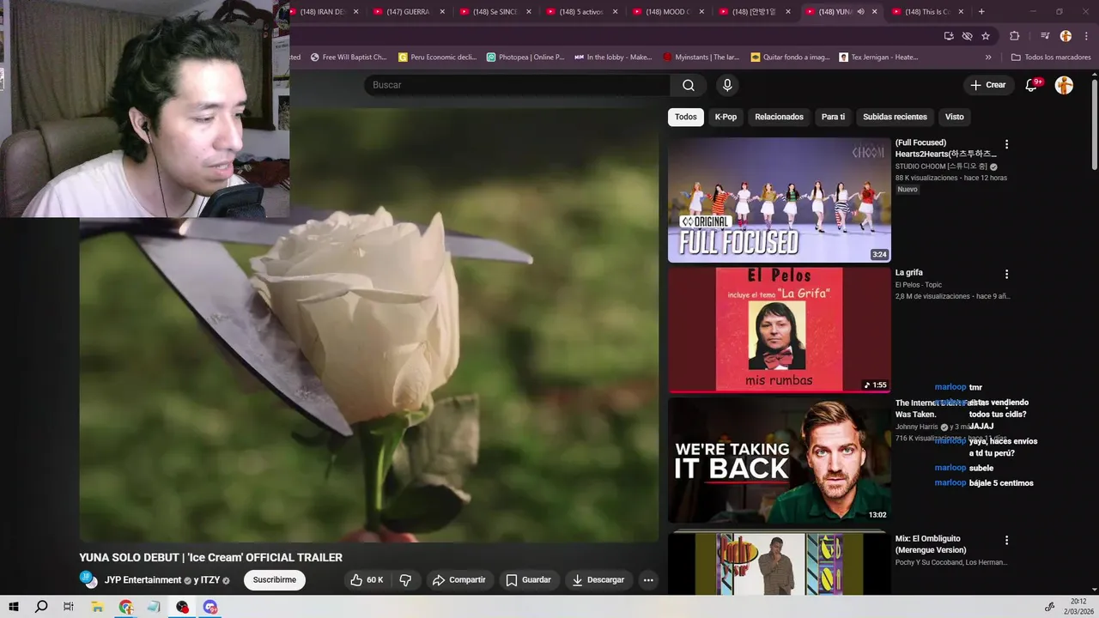Open the media control icon in Chrome toolbar
This screenshot has height=618, width=1099.
pyautogui.click(x=1045, y=36)
